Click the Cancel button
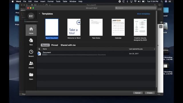183x103 pixels. pos(138,93)
